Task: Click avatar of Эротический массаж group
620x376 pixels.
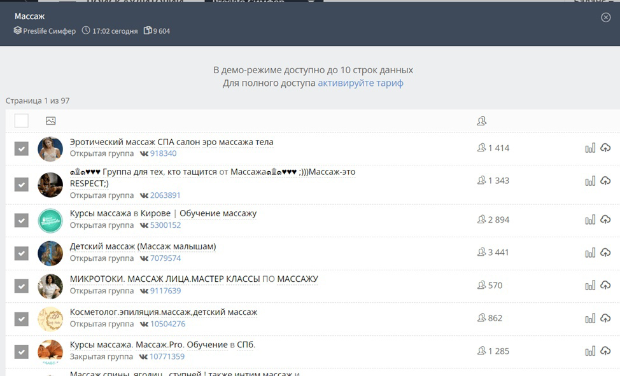Action: pos(50,149)
